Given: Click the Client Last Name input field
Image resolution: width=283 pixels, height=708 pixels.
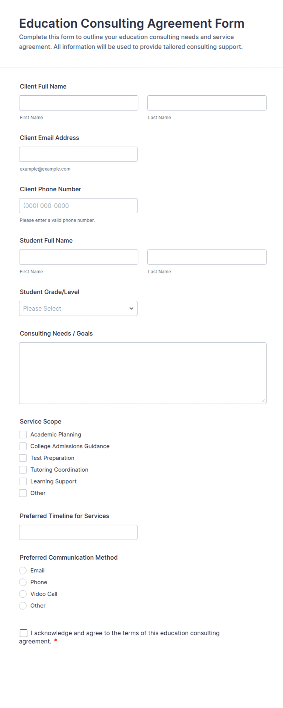Looking at the screenshot, I should (207, 103).
